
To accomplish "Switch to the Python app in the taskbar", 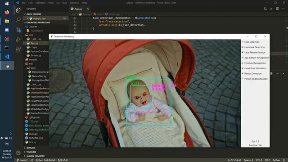I will point(7,66).
